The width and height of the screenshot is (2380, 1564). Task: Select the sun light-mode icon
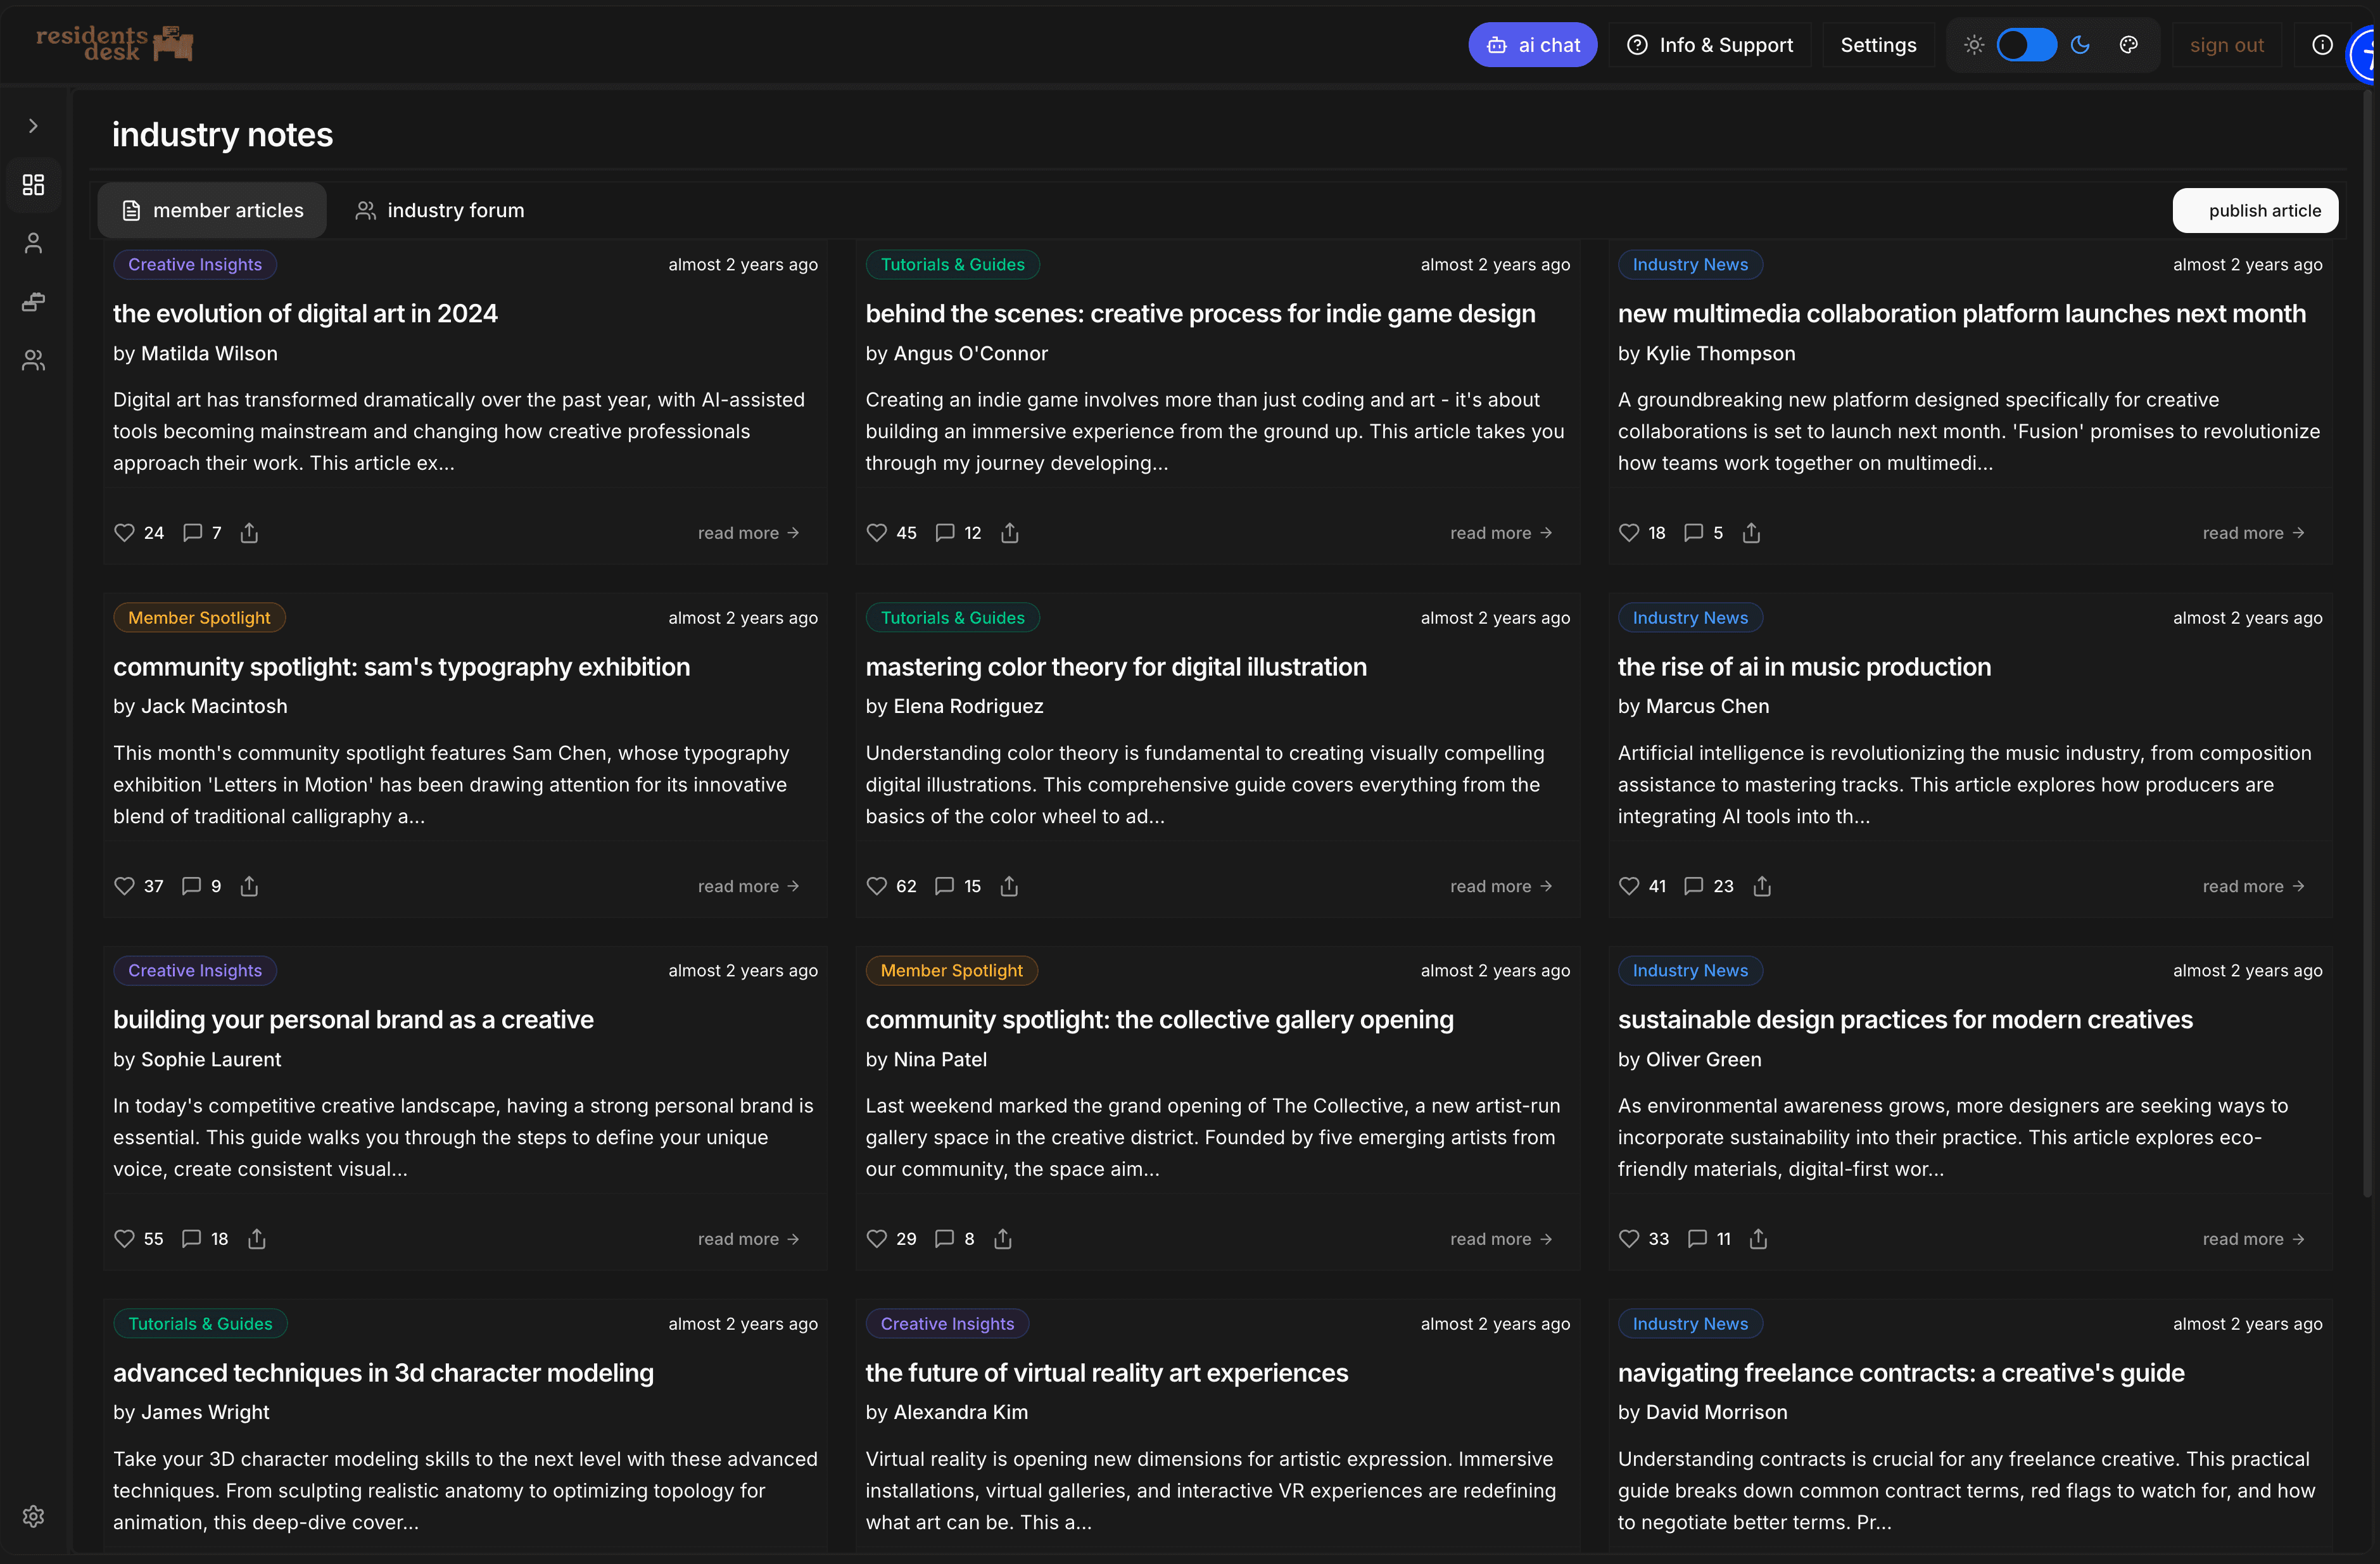pos(1974,45)
